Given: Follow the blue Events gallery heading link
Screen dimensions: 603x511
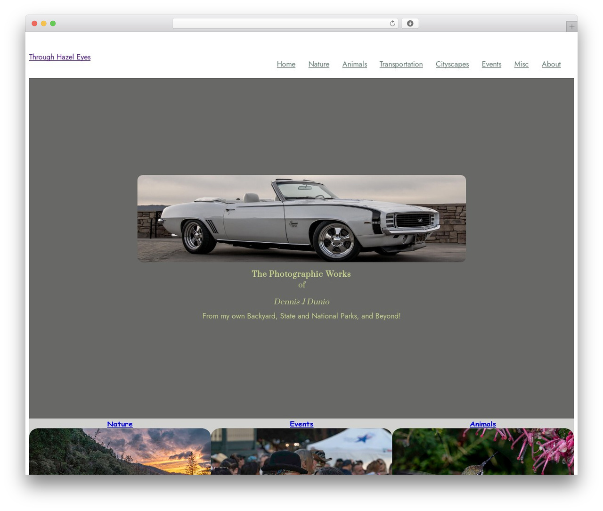Looking at the screenshot, I should point(301,424).
